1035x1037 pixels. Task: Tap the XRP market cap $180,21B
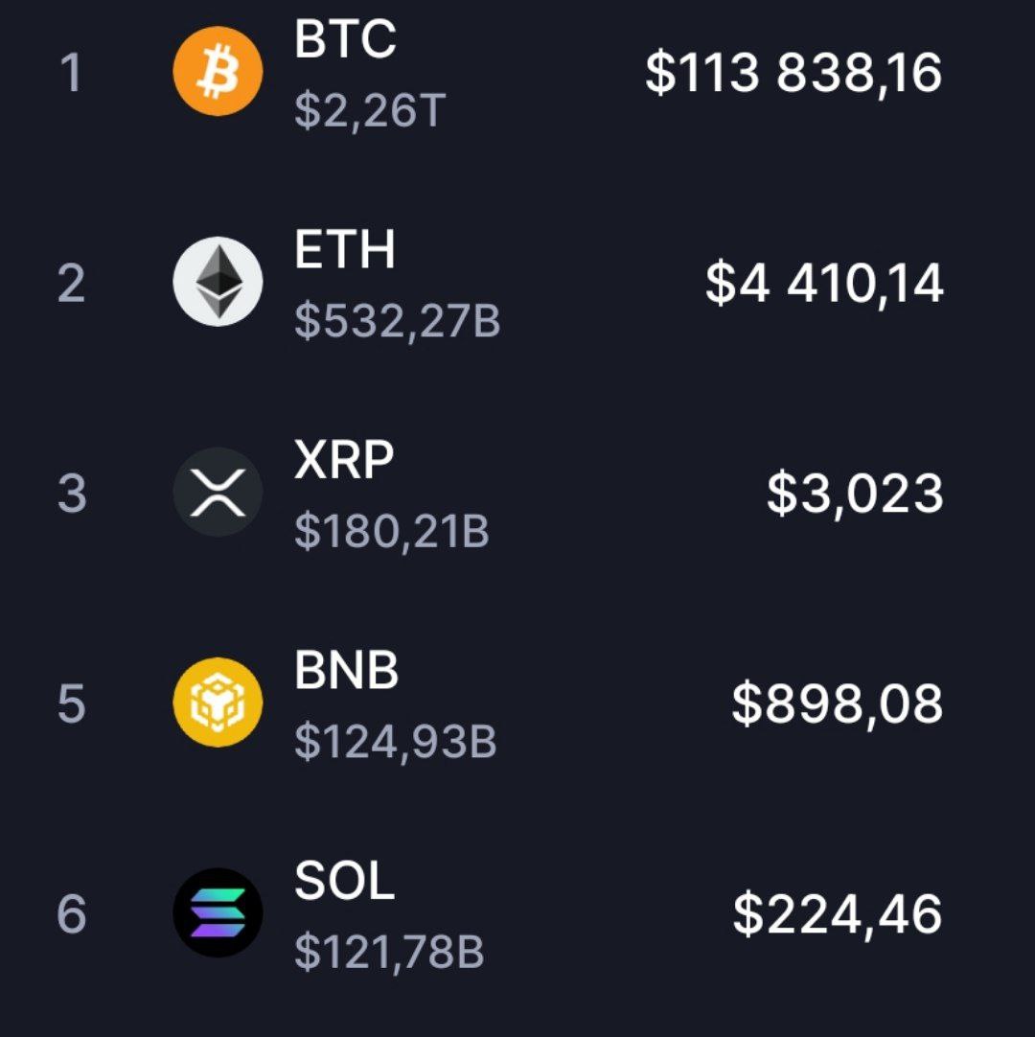[392, 532]
